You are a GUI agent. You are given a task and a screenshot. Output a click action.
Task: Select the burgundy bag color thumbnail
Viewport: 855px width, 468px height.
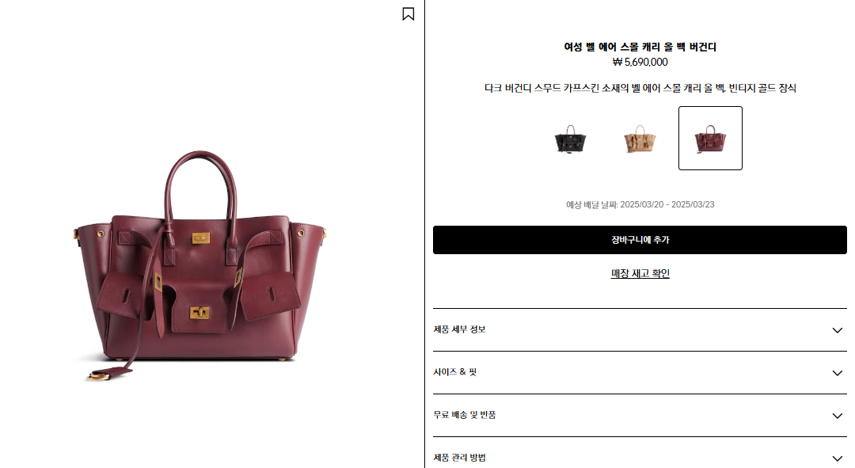(x=710, y=139)
